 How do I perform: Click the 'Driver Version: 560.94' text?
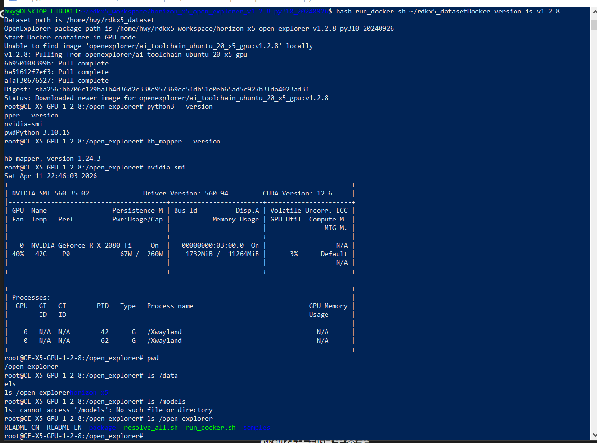186,193
